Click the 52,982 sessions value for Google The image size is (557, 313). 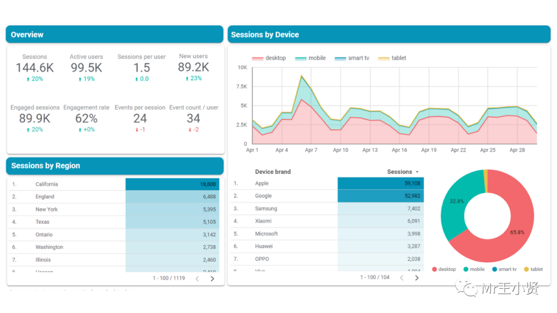[x=412, y=196]
